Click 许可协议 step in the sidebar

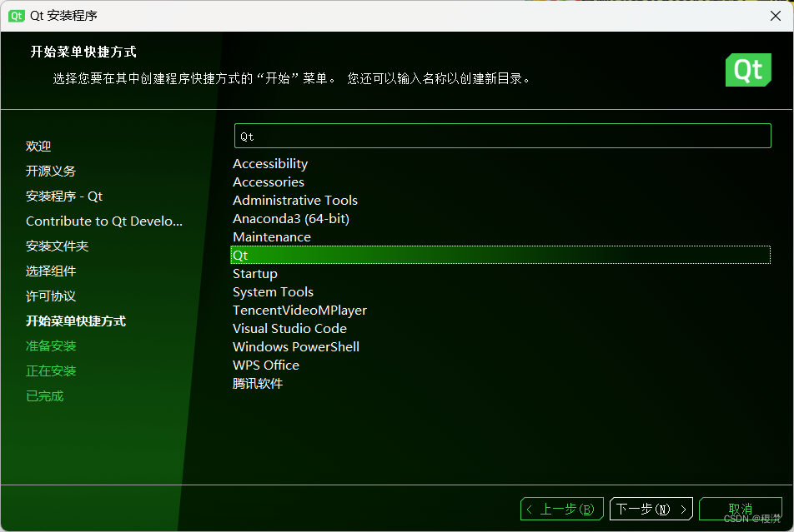(x=51, y=296)
